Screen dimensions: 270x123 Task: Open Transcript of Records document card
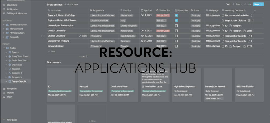point(218,85)
